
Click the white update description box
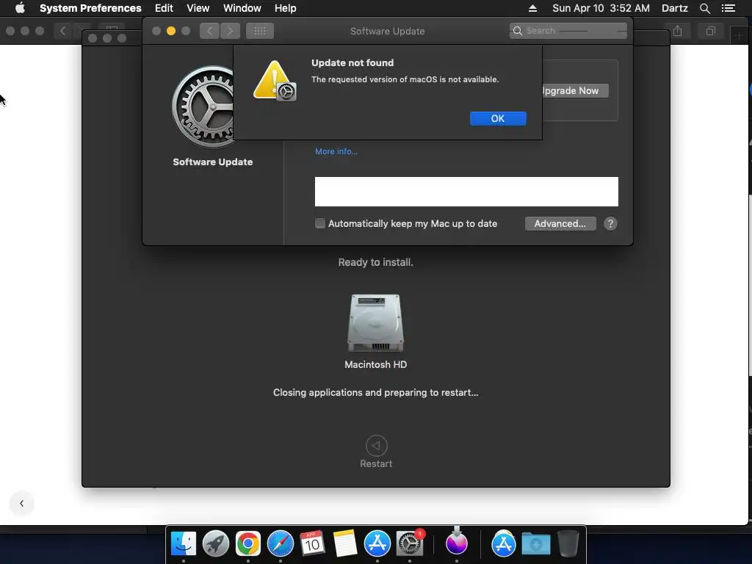(x=466, y=192)
